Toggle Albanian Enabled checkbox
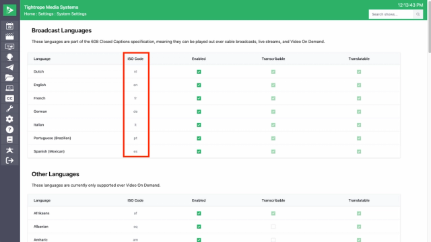431x242 pixels. (x=199, y=227)
